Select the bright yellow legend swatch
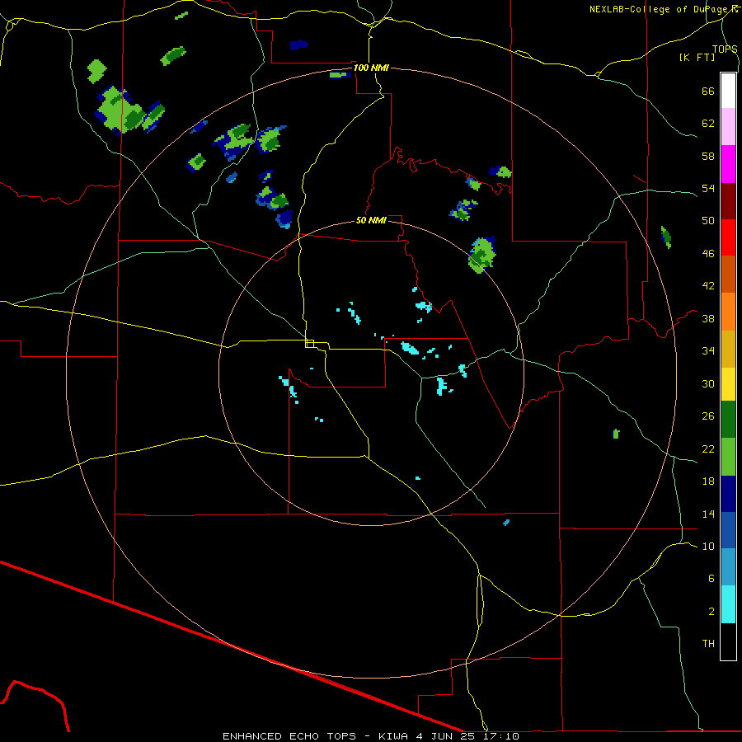 pos(728,384)
